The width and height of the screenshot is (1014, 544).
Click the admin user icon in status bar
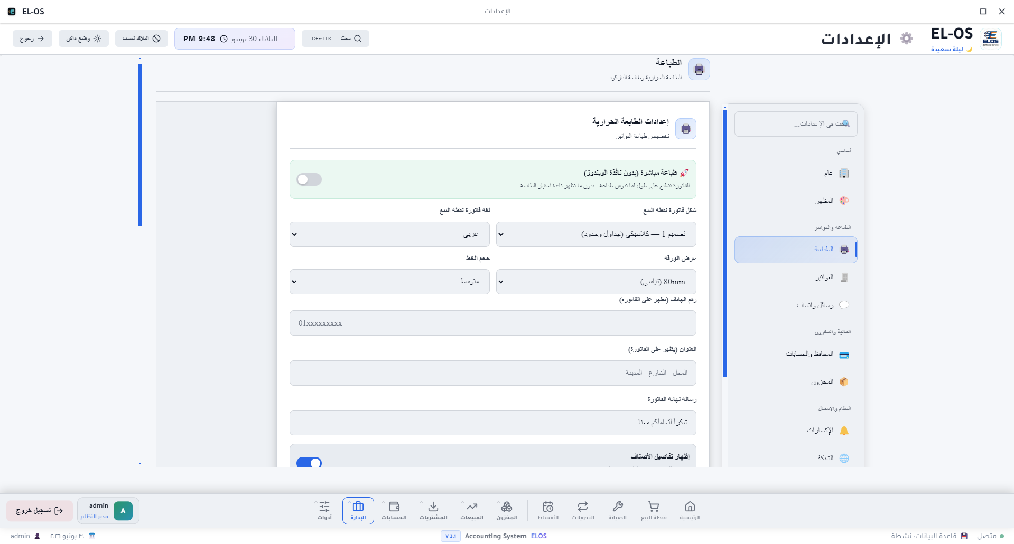[37, 536]
